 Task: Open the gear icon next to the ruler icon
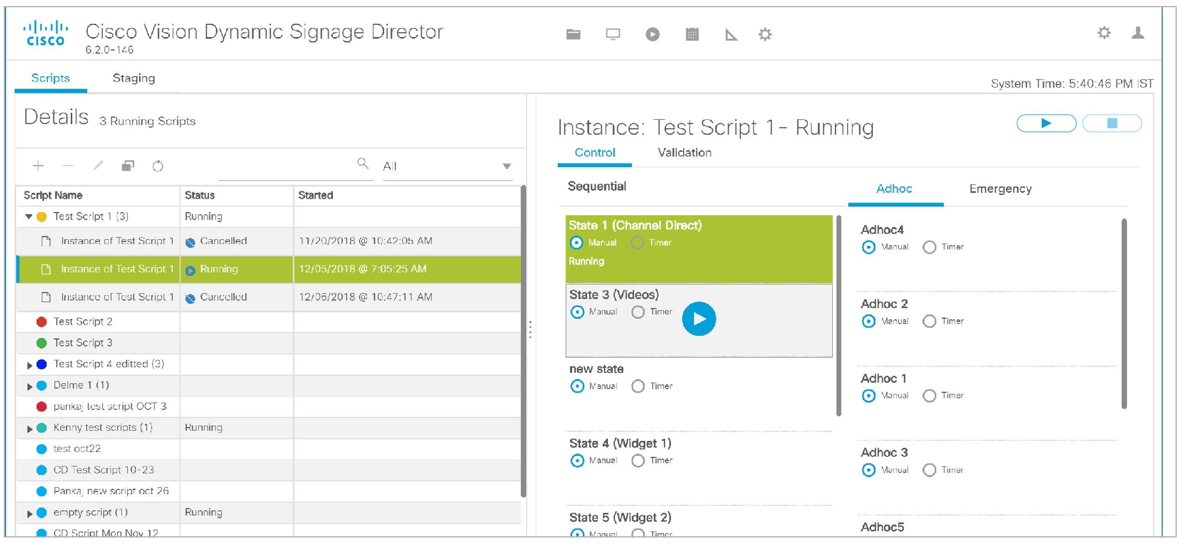pos(765,34)
